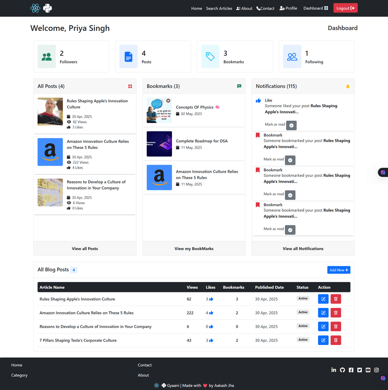
Task: Open View all Notifications link
Action: 303,248
